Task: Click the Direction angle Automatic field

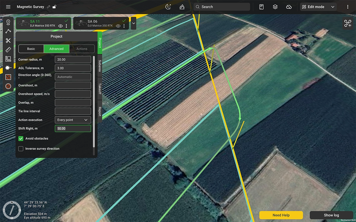Action: [73, 77]
